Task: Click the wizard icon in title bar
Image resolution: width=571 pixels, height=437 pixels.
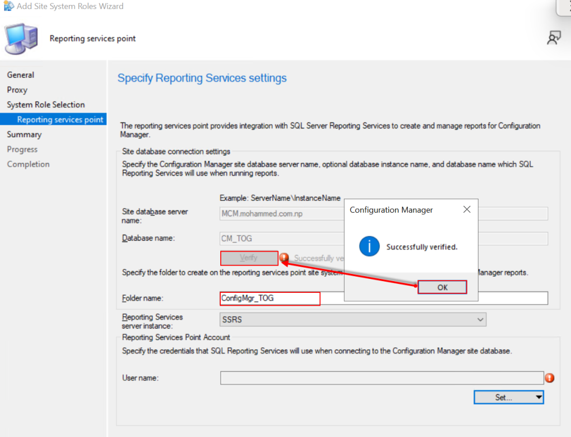Action: (x=8, y=6)
